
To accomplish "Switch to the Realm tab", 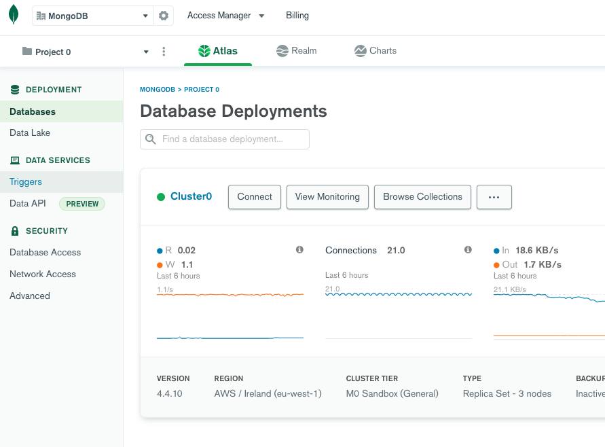I will (x=296, y=51).
